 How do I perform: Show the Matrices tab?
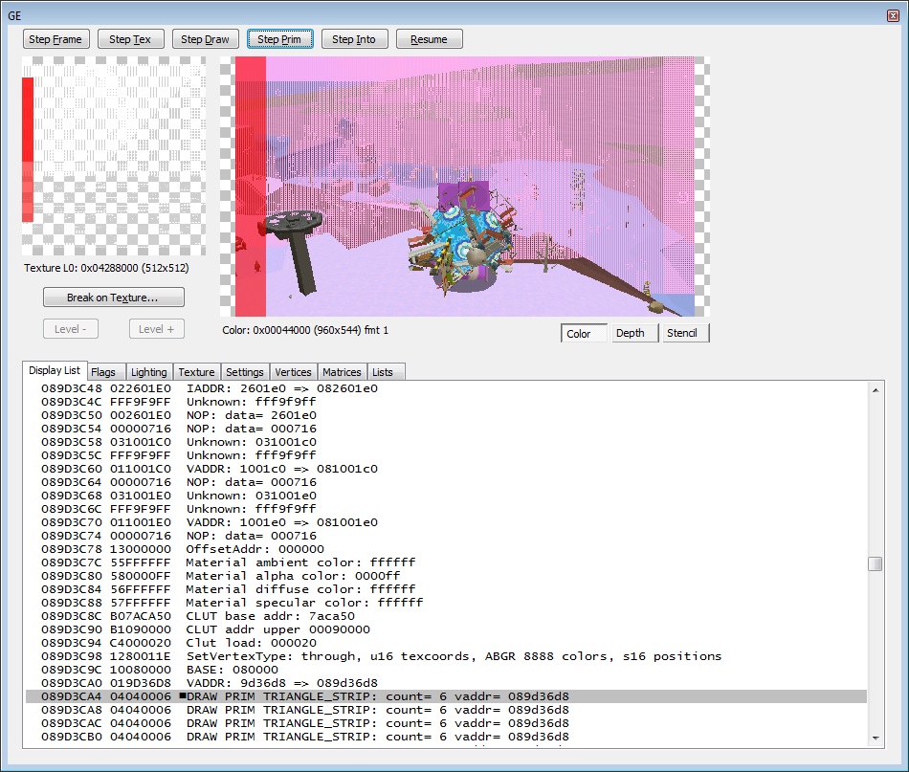pyautogui.click(x=342, y=372)
